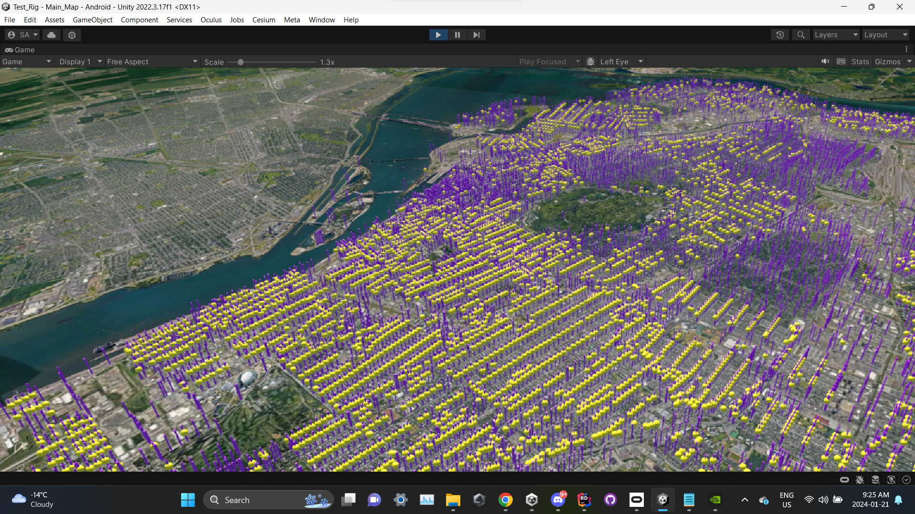Mute game audio toggle

tap(825, 62)
